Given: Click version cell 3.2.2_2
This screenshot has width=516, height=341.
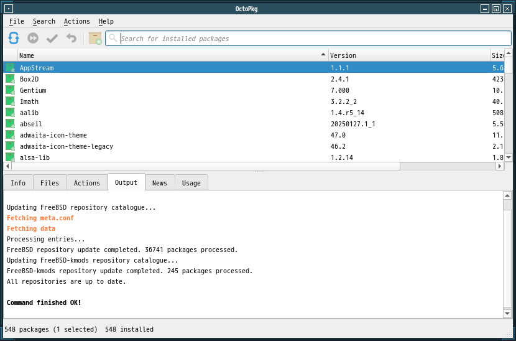Looking at the screenshot, I should point(344,101).
